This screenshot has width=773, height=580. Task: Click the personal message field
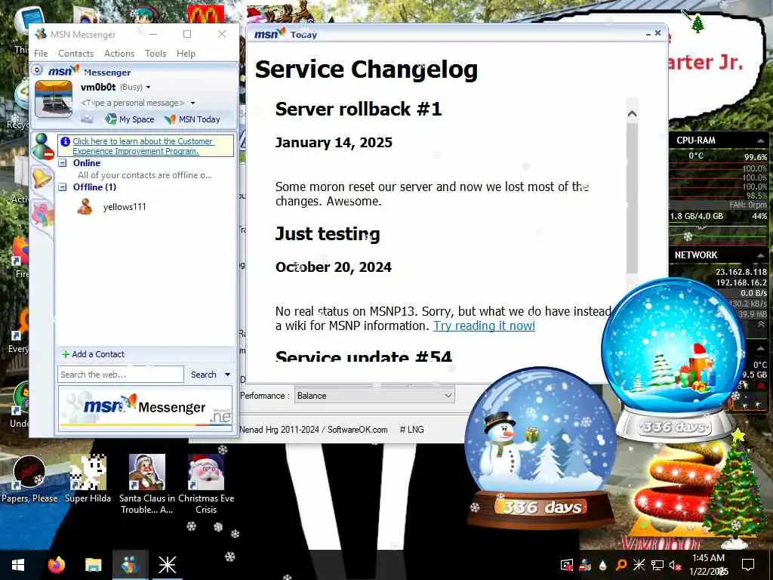133,103
